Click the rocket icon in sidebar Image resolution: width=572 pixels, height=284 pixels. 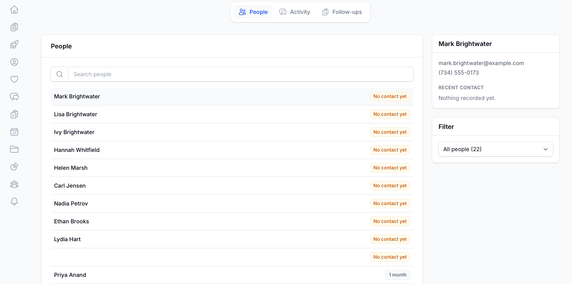click(x=14, y=44)
